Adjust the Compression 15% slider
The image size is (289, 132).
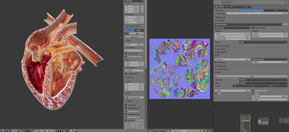click(251, 13)
